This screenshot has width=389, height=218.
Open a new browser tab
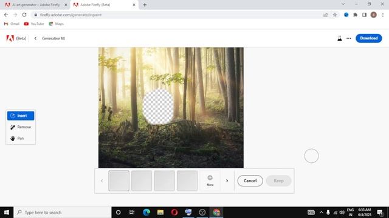145,5
